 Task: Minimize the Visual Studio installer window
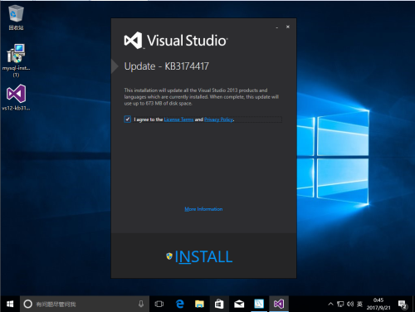(276, 27)
